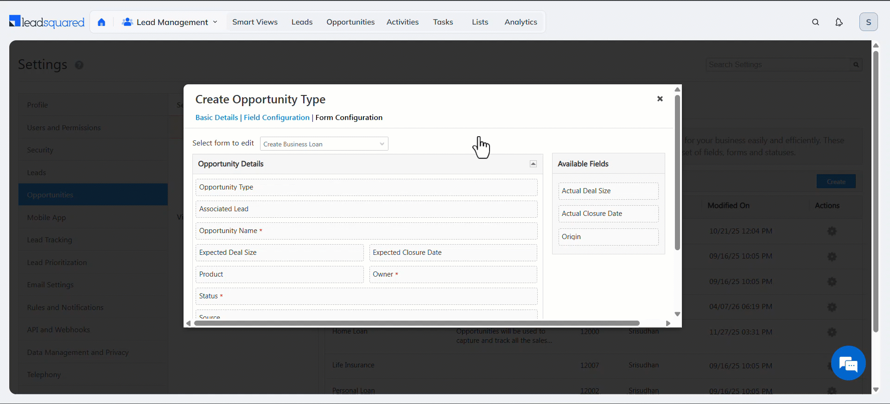Collapse the Opportunity Details section
Viewport: 890px width, 404px height.
click(x=533, y=164)
